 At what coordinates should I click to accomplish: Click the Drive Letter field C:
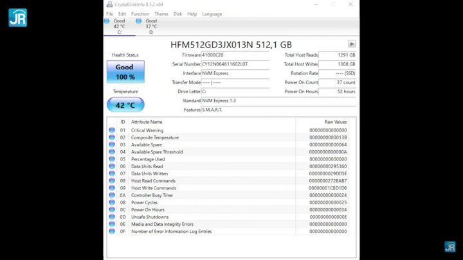(x=235, y=92)
